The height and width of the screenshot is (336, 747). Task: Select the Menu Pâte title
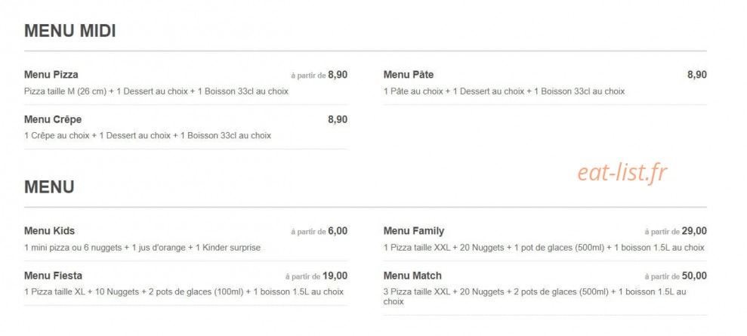(409, 75)
